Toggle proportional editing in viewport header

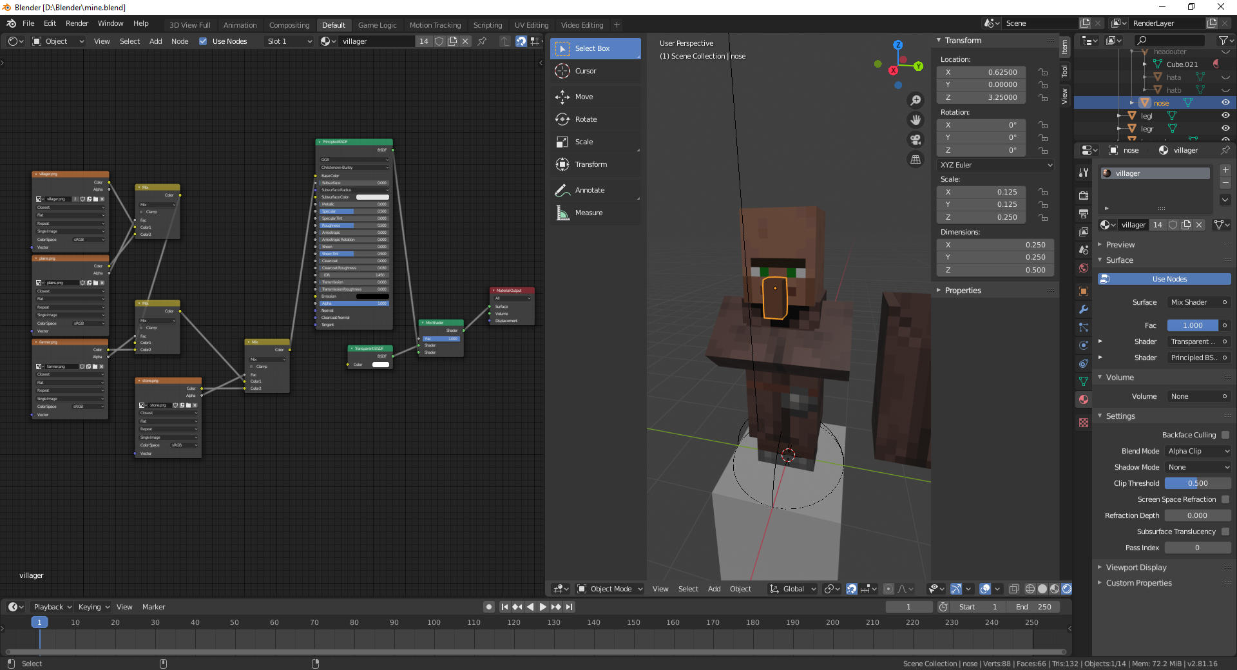888,589
